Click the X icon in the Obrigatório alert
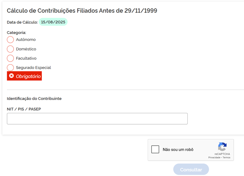 (x=11, y=76)
